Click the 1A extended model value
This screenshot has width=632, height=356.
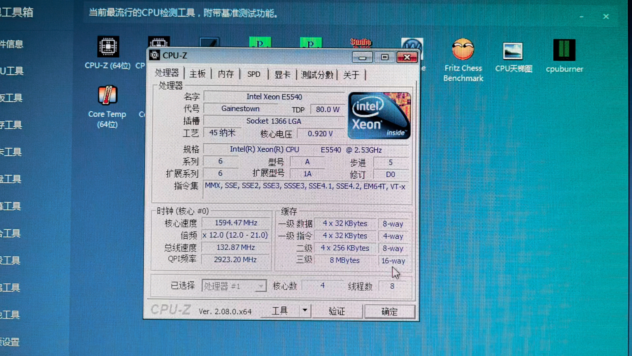tap(307, 174)
